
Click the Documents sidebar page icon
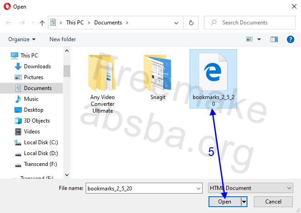tap(18, 88)
